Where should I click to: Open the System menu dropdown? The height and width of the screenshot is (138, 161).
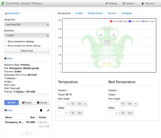click(x=129, y=3)
